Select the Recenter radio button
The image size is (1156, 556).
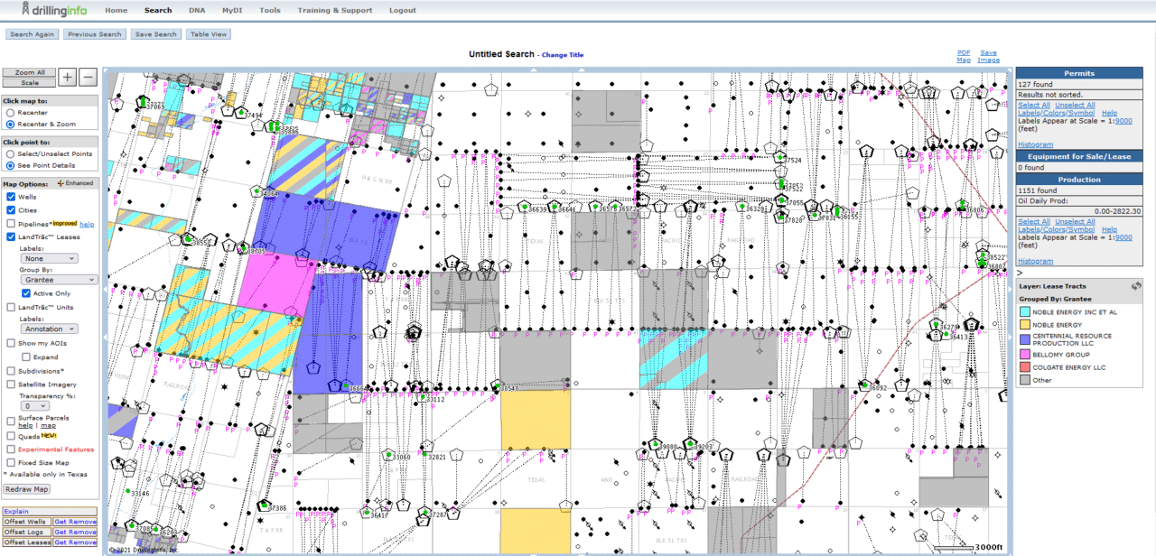10,113
